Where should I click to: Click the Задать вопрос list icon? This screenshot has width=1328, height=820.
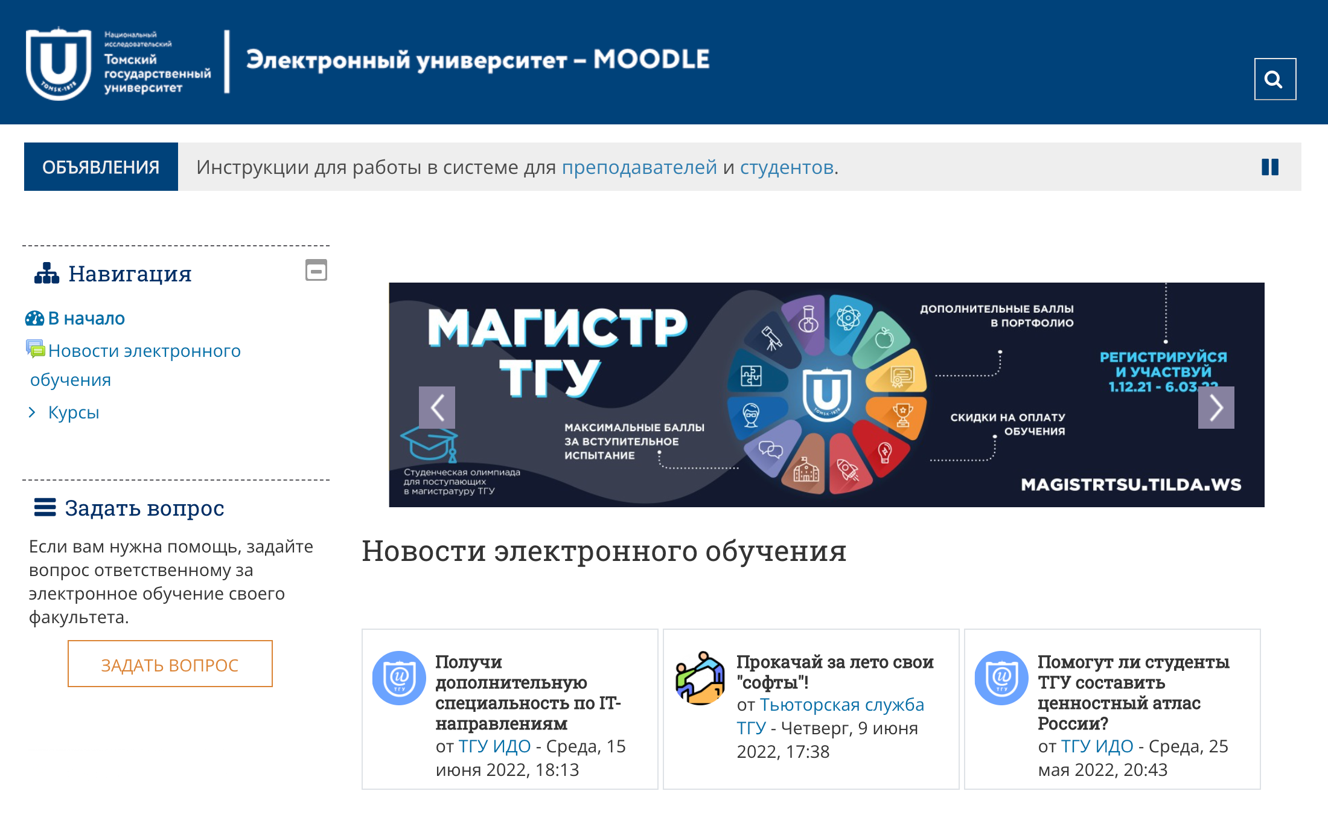pyautogui.click(x=45, y=508)
